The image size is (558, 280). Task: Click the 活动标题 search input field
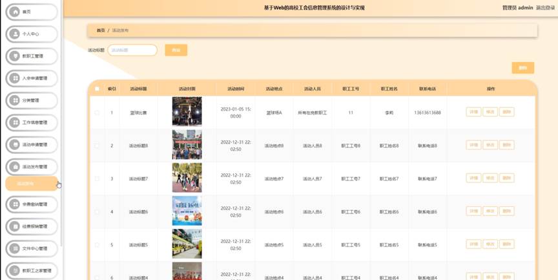[x=132, y=50]
